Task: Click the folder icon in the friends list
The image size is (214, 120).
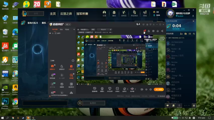Action: 186,34
